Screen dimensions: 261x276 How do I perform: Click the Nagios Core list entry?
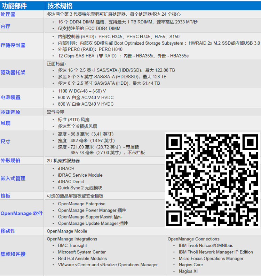[x=191, y=265]
